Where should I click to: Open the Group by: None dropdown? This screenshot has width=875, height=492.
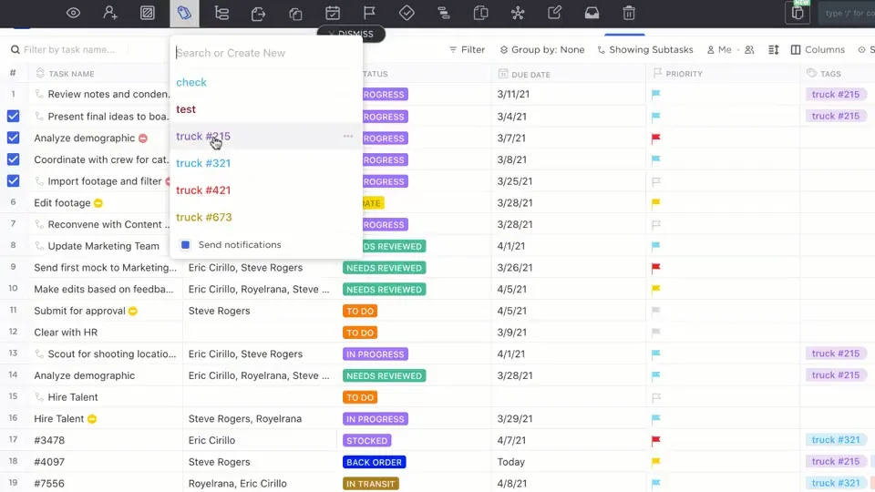point(541,49)
